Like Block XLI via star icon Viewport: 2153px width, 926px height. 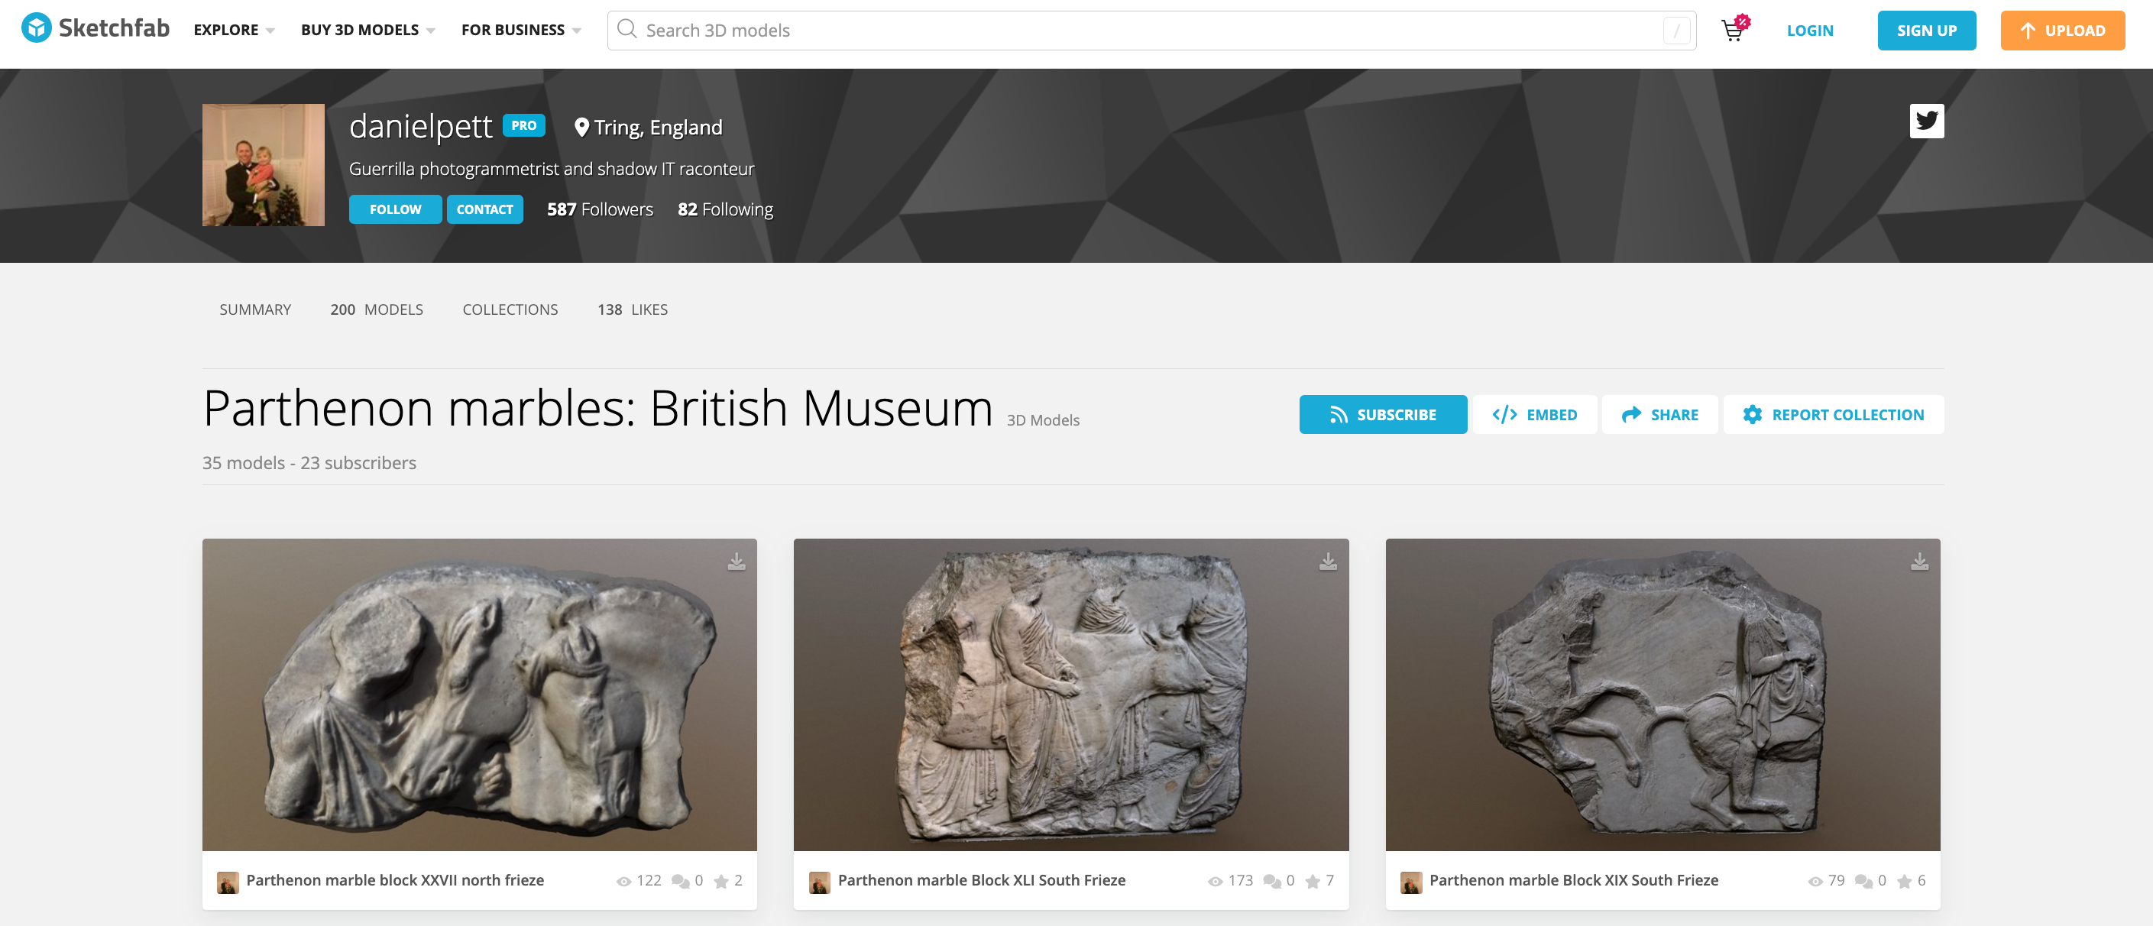pyautogui.click(x=1313, y=882)
